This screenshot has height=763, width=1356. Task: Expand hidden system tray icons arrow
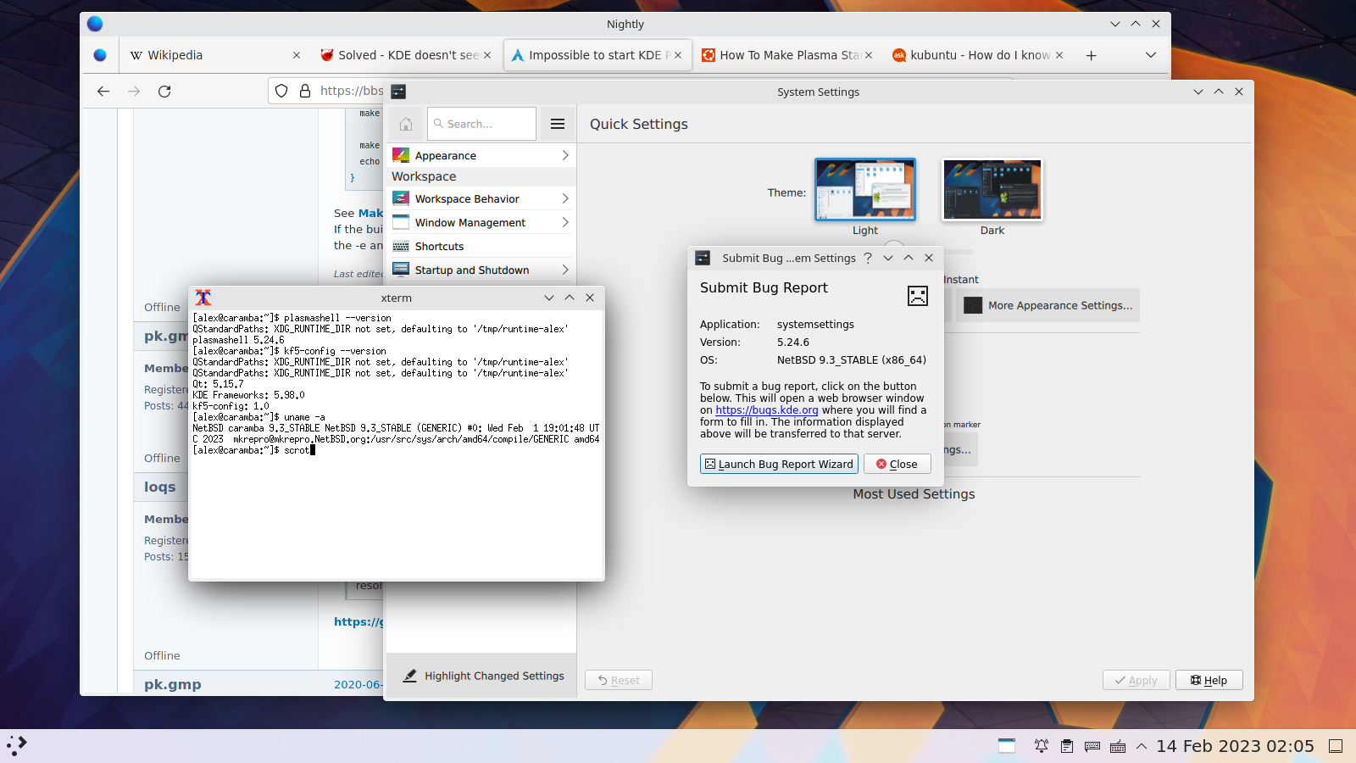[1142, 746]
